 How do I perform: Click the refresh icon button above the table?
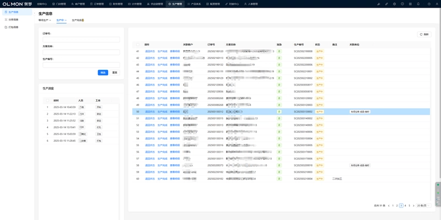click(x=424, y=34)
